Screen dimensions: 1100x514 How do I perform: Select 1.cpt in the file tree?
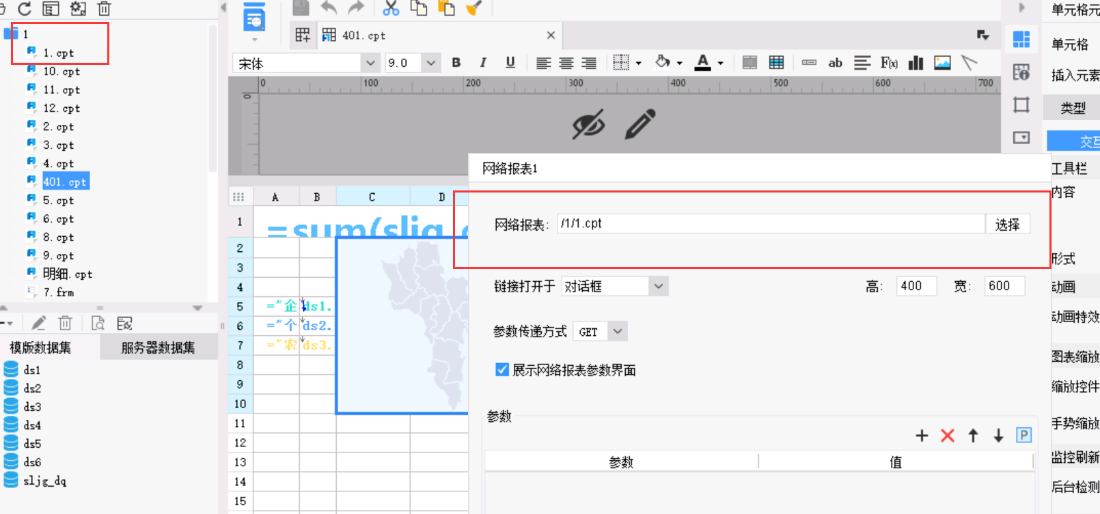(58, 53)
